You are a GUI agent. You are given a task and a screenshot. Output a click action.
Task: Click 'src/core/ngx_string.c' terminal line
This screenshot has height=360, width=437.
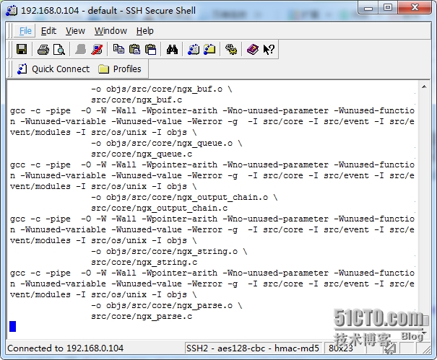tap(144, 262)
